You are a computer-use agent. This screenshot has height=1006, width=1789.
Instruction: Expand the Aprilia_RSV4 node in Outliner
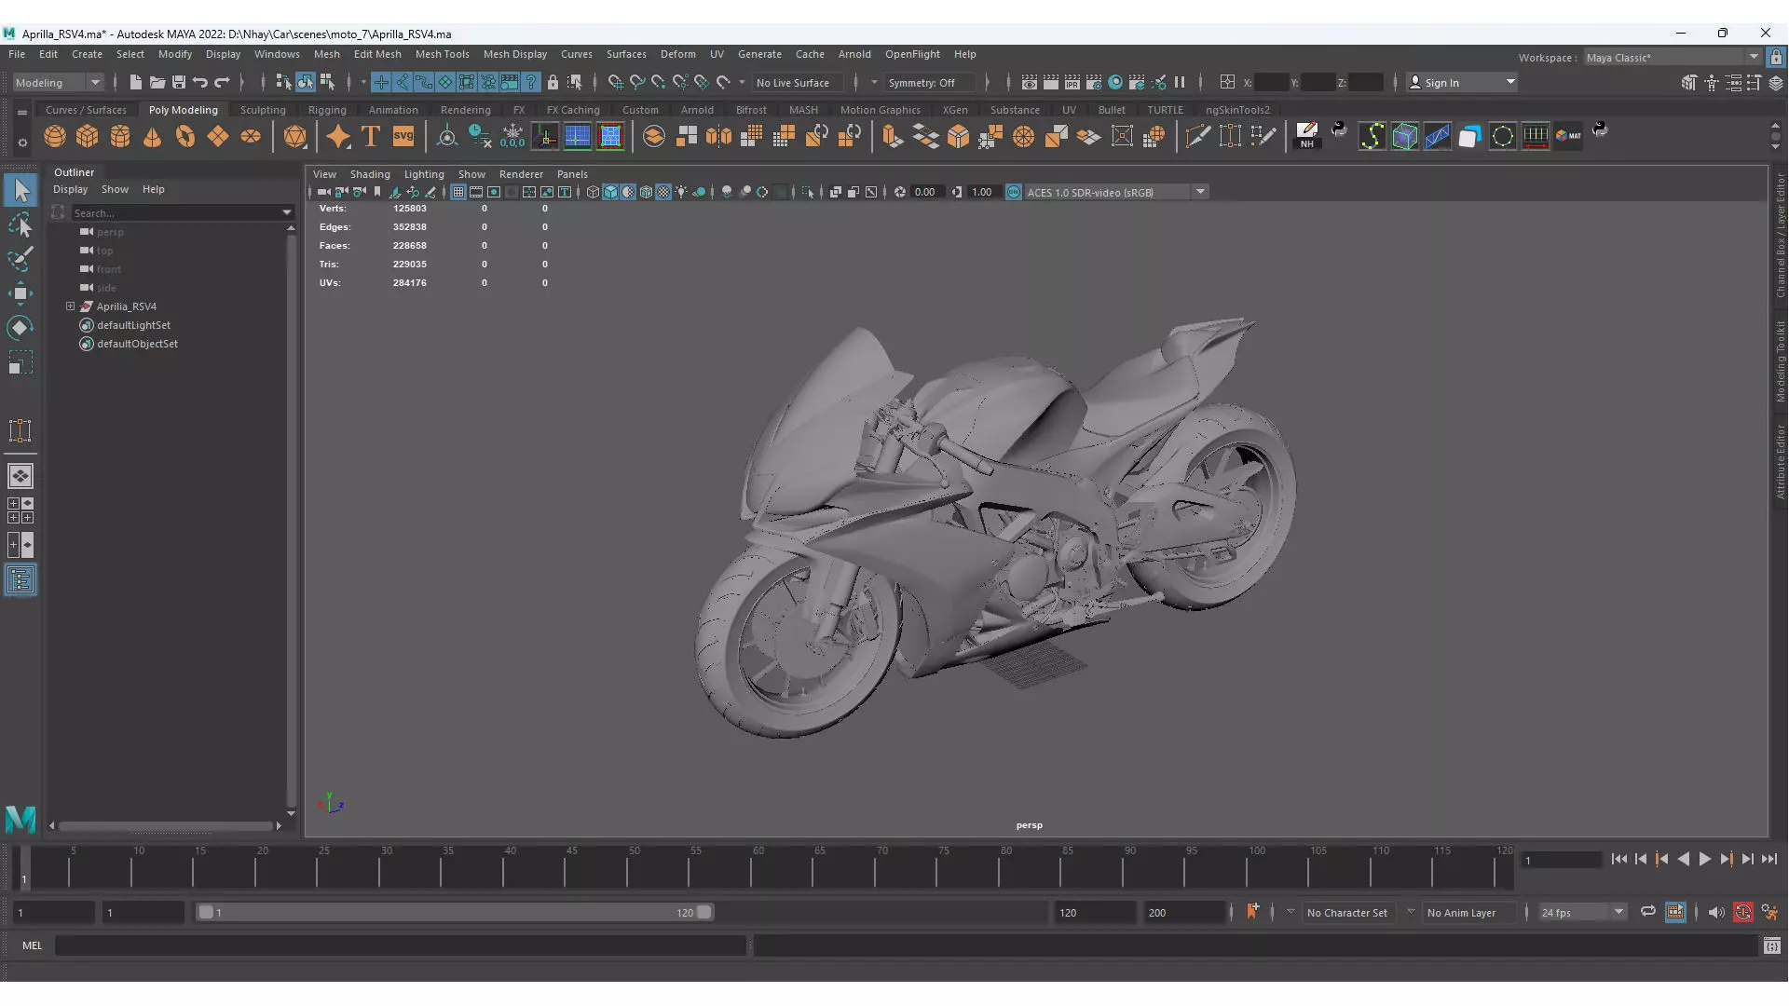pyautogui.click(x=71, y=306)
